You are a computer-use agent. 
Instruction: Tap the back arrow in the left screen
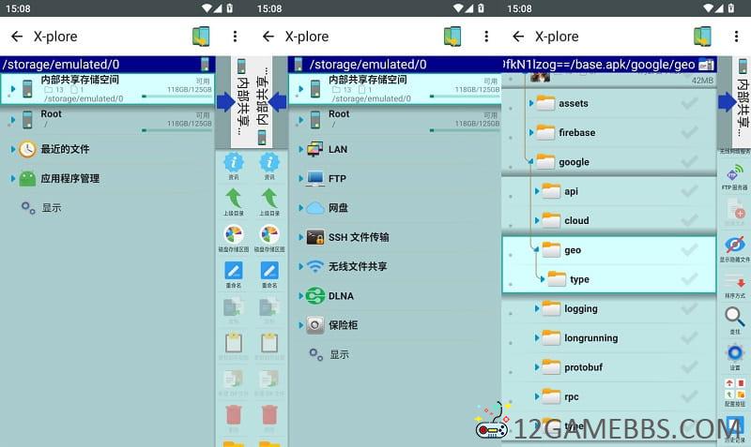(17, 37)
